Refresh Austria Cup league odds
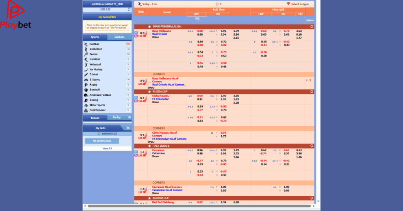The height and width of the screenshot is (211, 403). point(312,198)
